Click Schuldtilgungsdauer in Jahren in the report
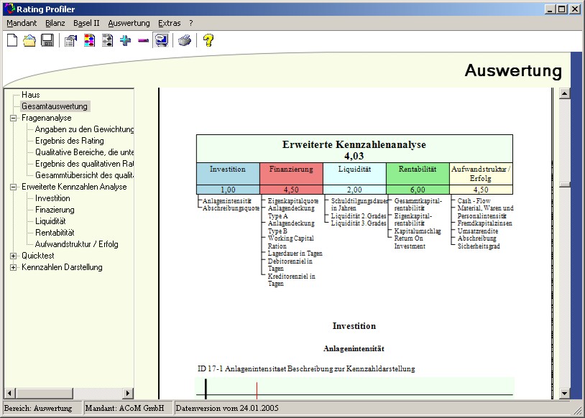Screen dimensions: 585x418 coord(359,205)
